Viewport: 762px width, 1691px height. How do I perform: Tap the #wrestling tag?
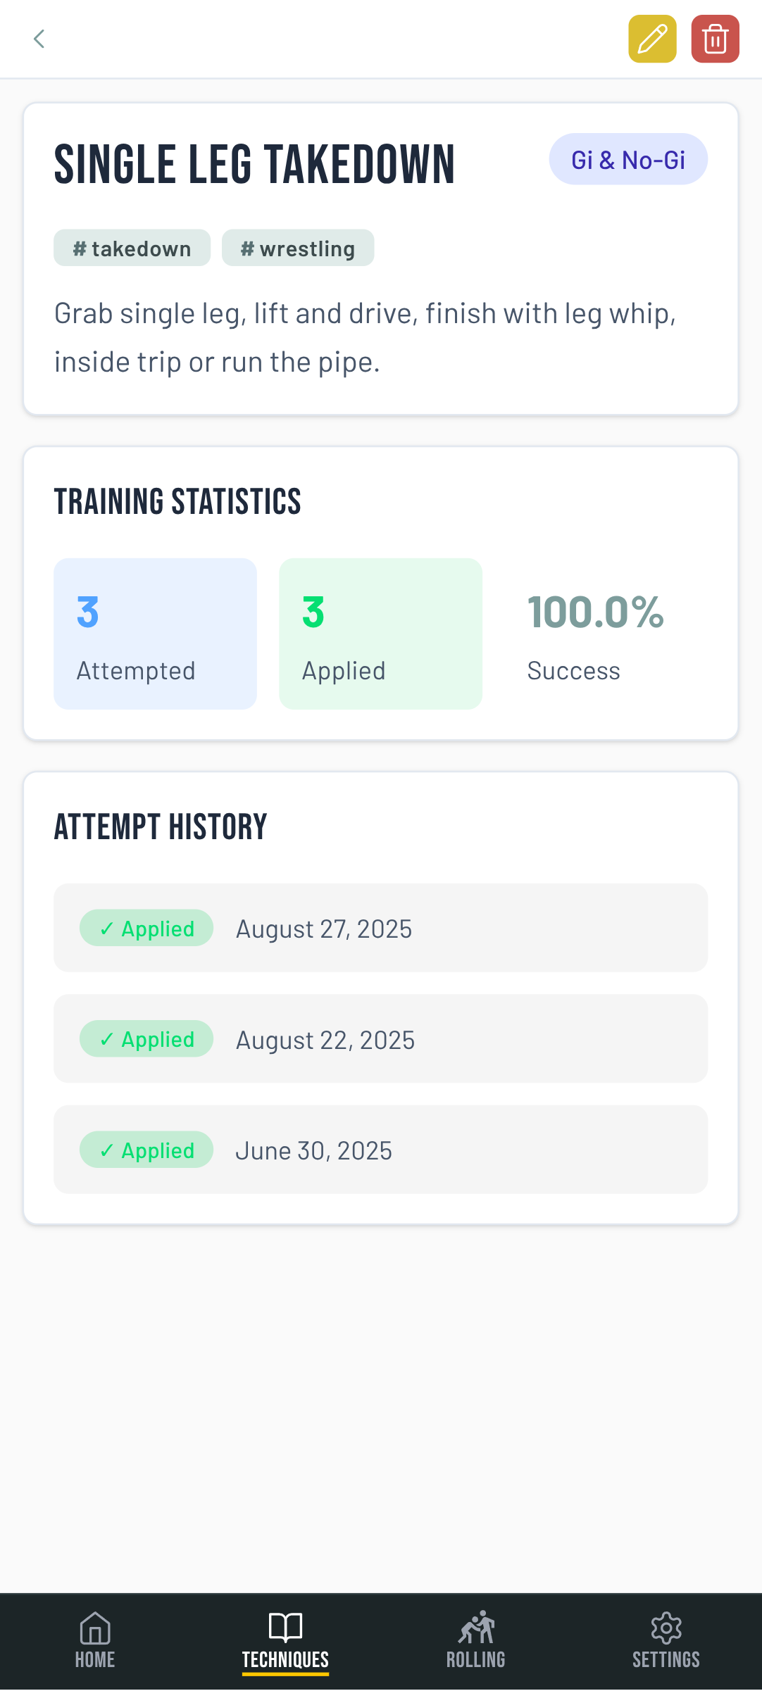(297, 249)
